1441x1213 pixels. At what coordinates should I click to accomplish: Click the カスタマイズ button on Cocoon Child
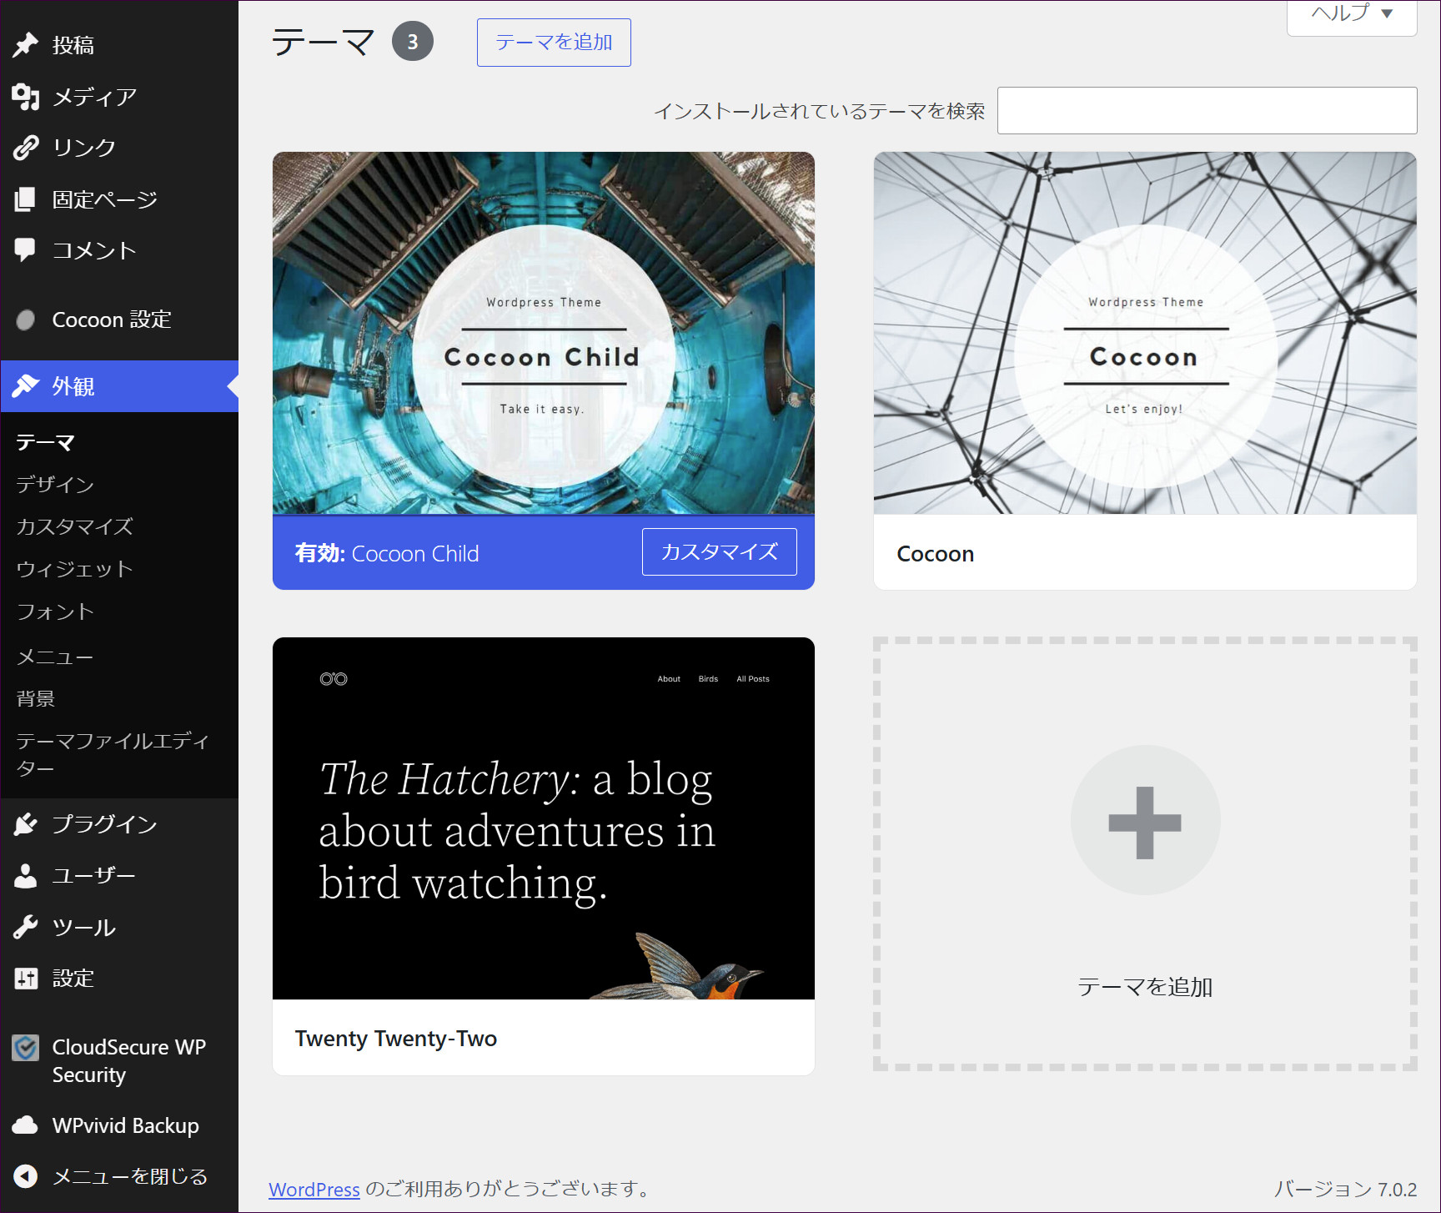point(720,552)
